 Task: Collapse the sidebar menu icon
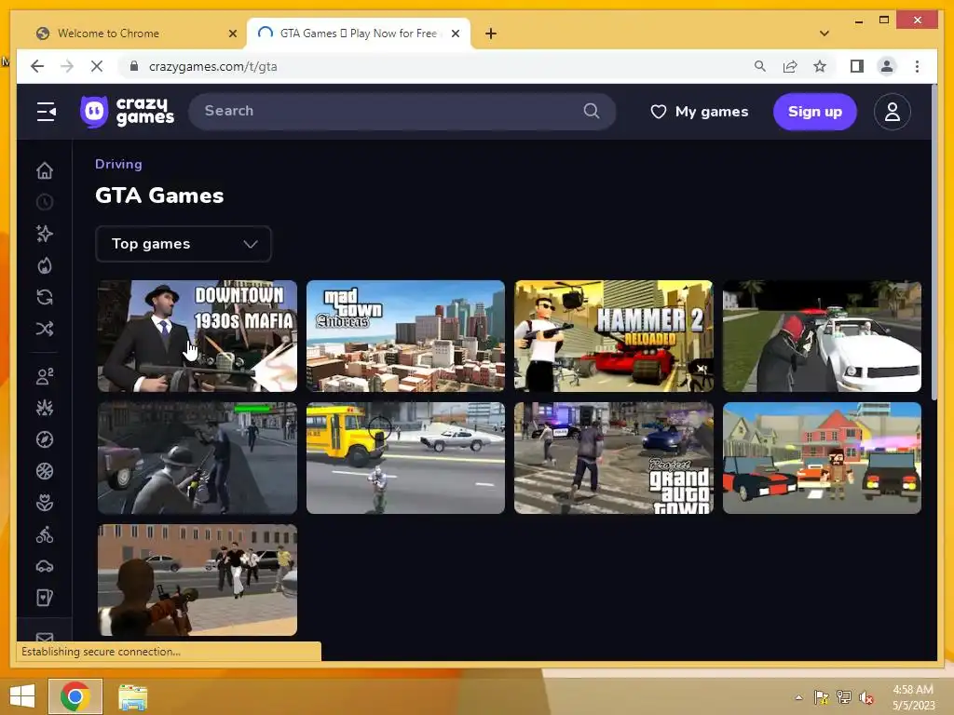46,112
